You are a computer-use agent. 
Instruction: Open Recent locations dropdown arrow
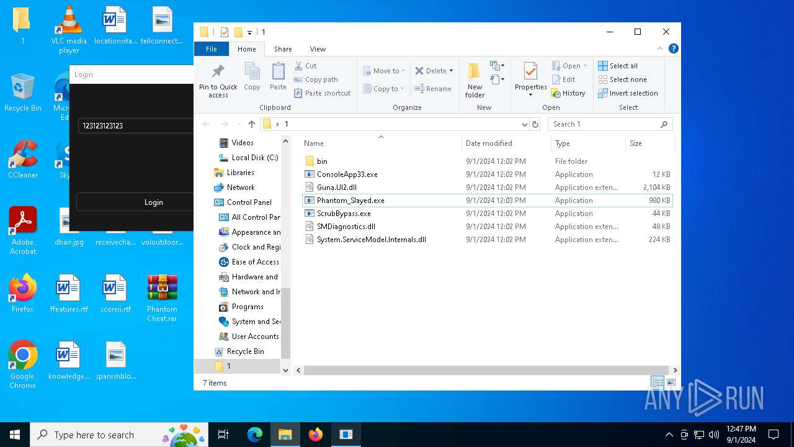(239, 124)
